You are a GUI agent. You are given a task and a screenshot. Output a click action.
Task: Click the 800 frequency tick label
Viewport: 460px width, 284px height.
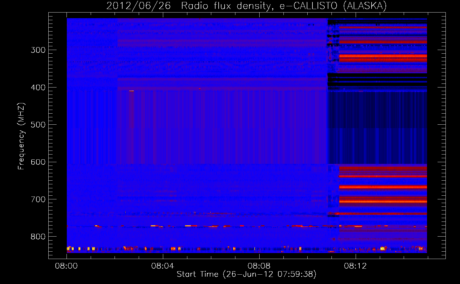pos(38,237)
